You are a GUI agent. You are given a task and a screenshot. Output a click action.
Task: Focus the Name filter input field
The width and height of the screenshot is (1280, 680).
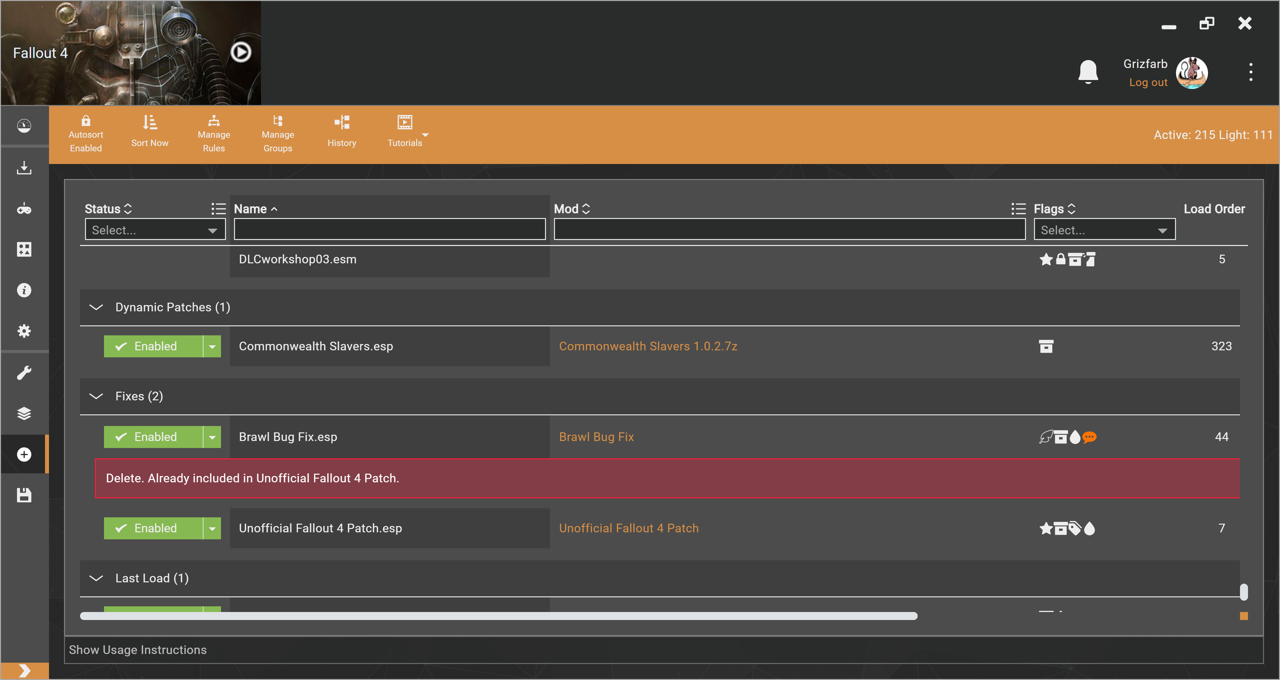390,230
